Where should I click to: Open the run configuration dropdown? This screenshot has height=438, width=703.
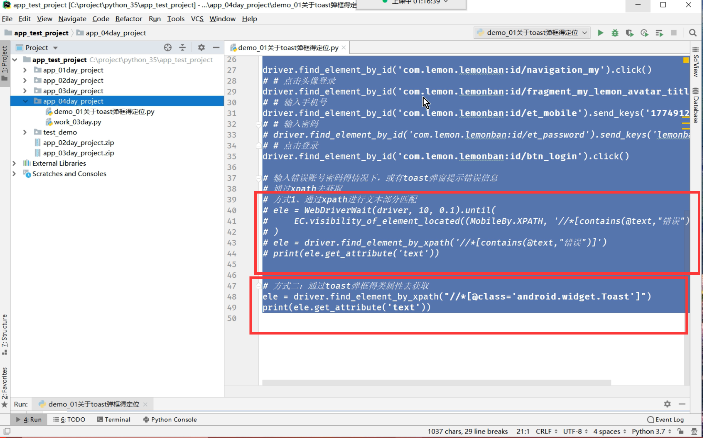532,33
